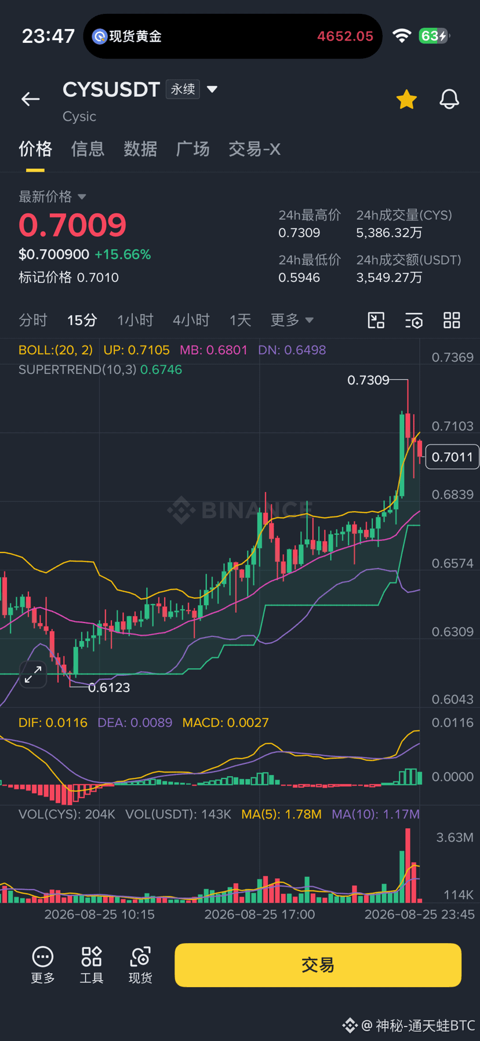Tap the VOL(USDT): 143K label
This screenshot has width=480, height=1041.
coord(178,814)
